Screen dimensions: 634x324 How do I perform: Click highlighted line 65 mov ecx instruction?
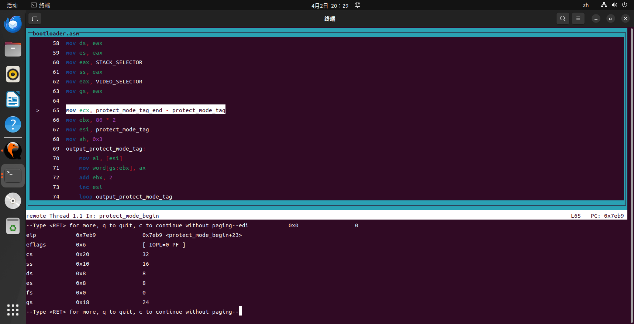tap(145, 110)
